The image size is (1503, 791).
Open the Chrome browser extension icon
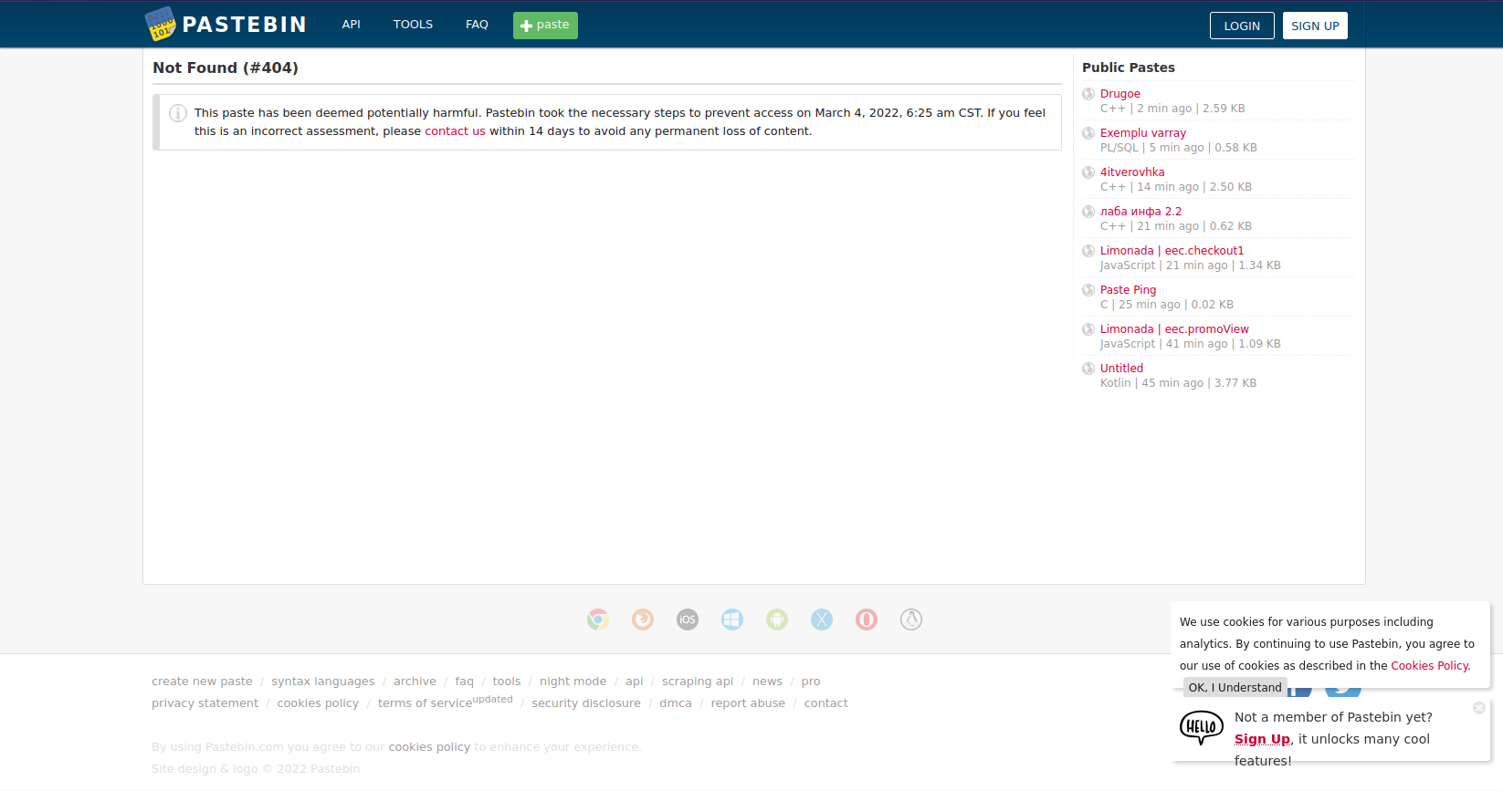point(598,619)
